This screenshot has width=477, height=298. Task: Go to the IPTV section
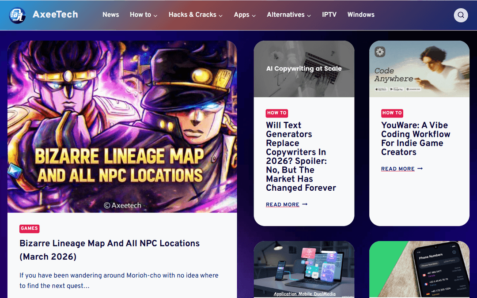click(329, 15)
